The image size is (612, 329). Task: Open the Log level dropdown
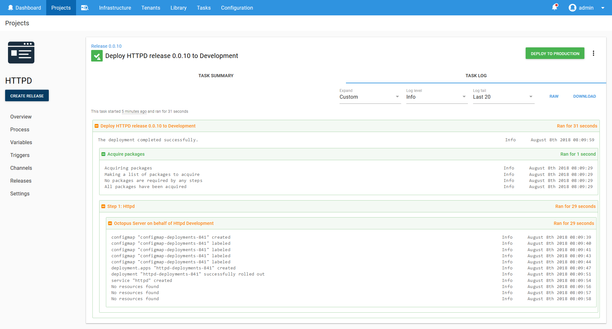pyautogui.click(x=436, y=97)
